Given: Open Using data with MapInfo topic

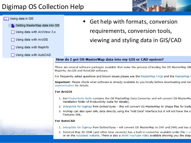Looking at the screenshot, I should click(x=32, y=47).
